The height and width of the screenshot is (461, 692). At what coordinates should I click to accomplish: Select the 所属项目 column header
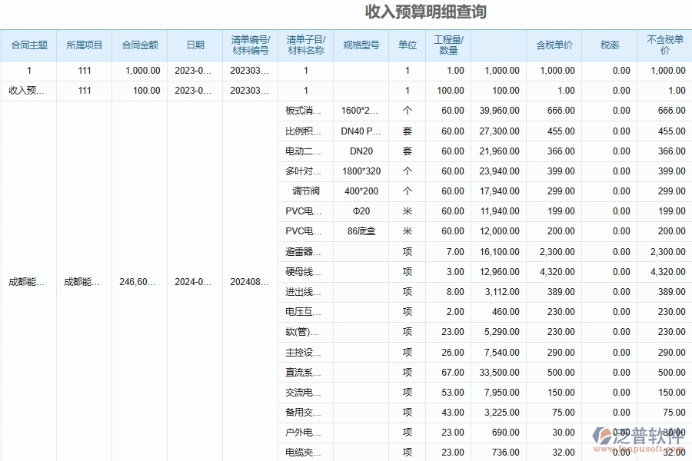[85, 45]
